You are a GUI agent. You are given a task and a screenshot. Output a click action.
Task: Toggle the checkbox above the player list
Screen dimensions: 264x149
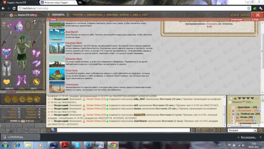pyautogui.click(x=231, y=98)
